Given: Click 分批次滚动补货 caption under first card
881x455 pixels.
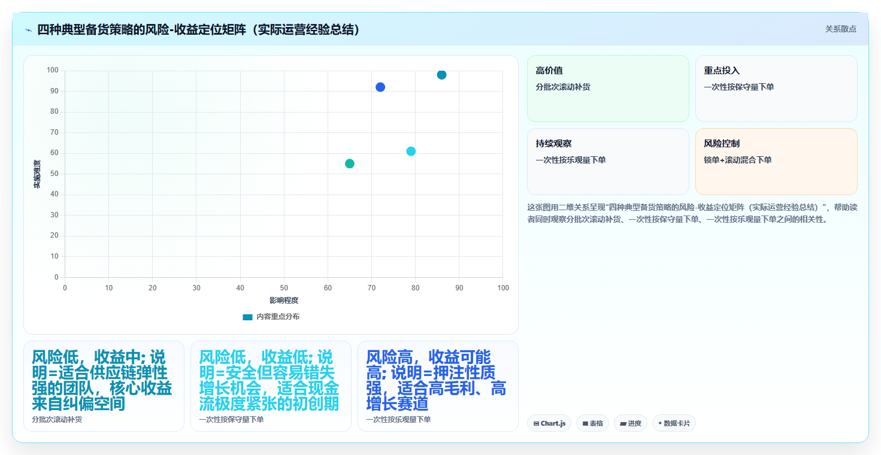Looking at the screenshot, I should point(57,420).
